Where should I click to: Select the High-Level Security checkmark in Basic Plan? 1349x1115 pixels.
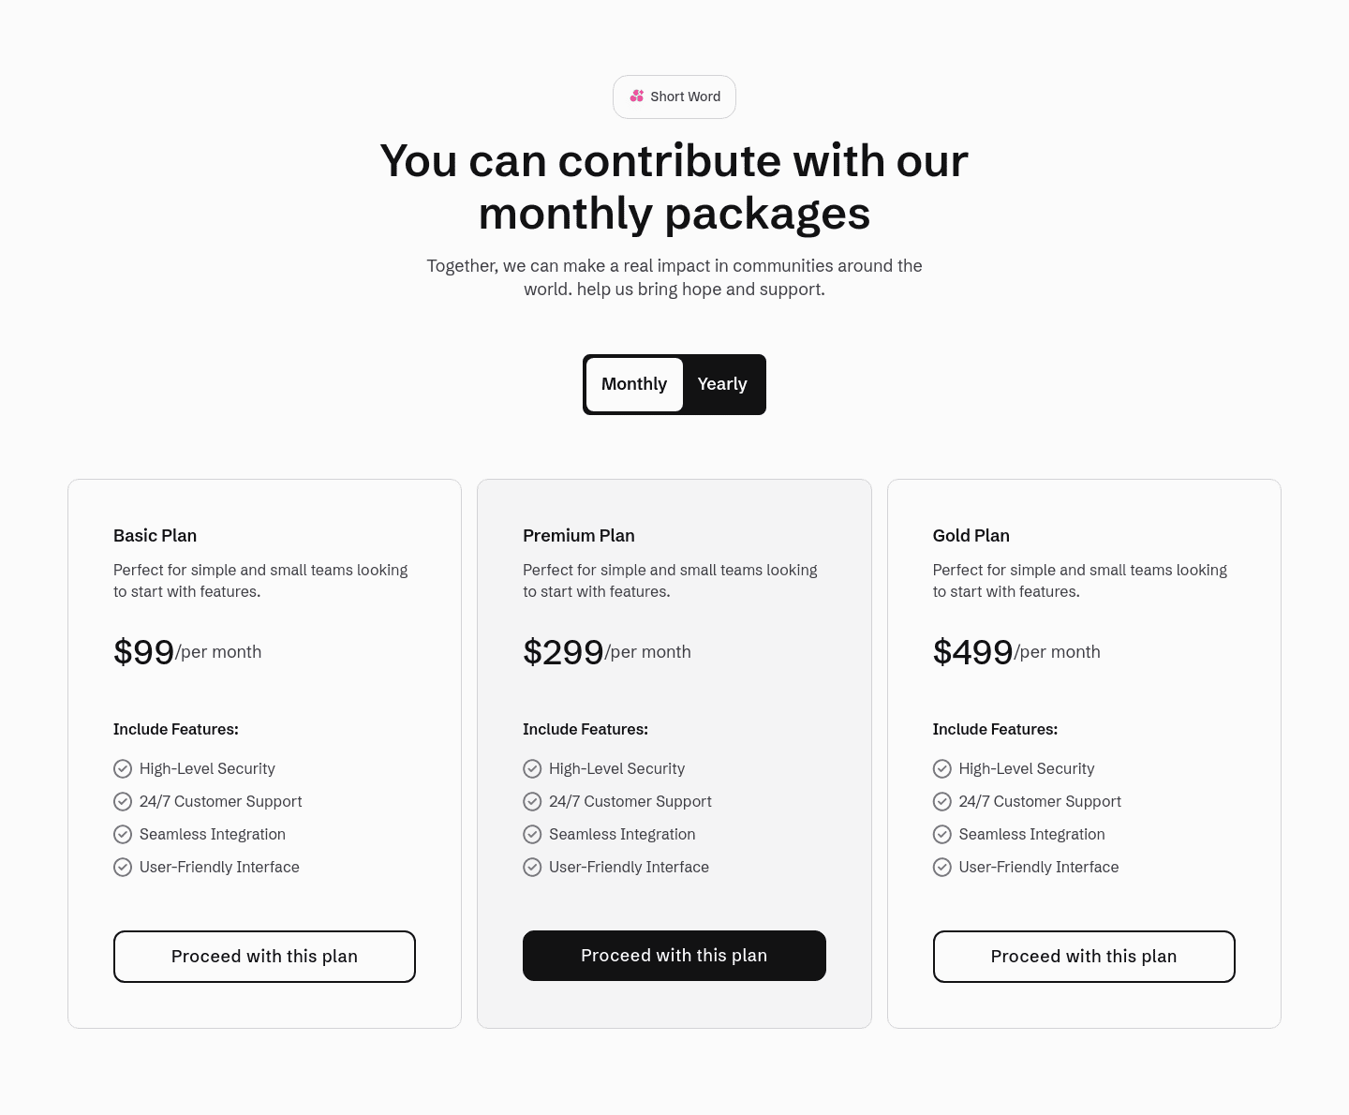click(123, 768)
